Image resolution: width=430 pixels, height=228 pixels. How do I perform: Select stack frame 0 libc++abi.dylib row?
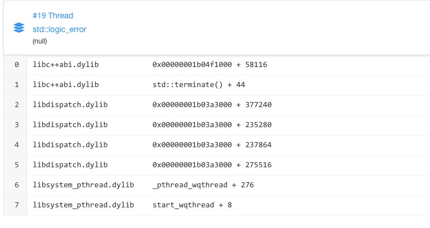217,65
